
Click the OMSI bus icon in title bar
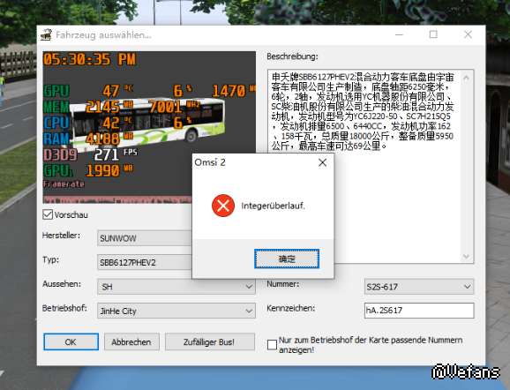tap(46, 34)
